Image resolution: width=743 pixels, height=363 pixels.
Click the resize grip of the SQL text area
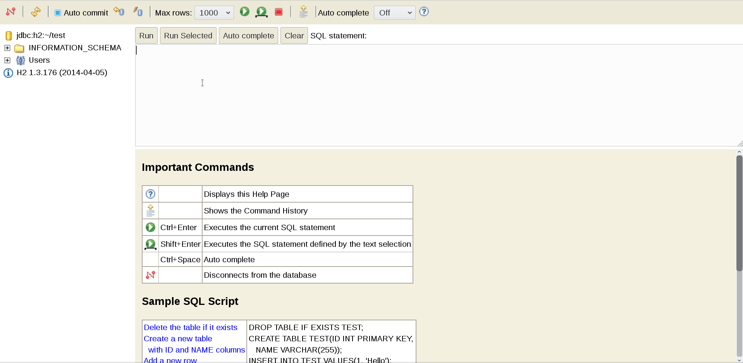point(740,143)
